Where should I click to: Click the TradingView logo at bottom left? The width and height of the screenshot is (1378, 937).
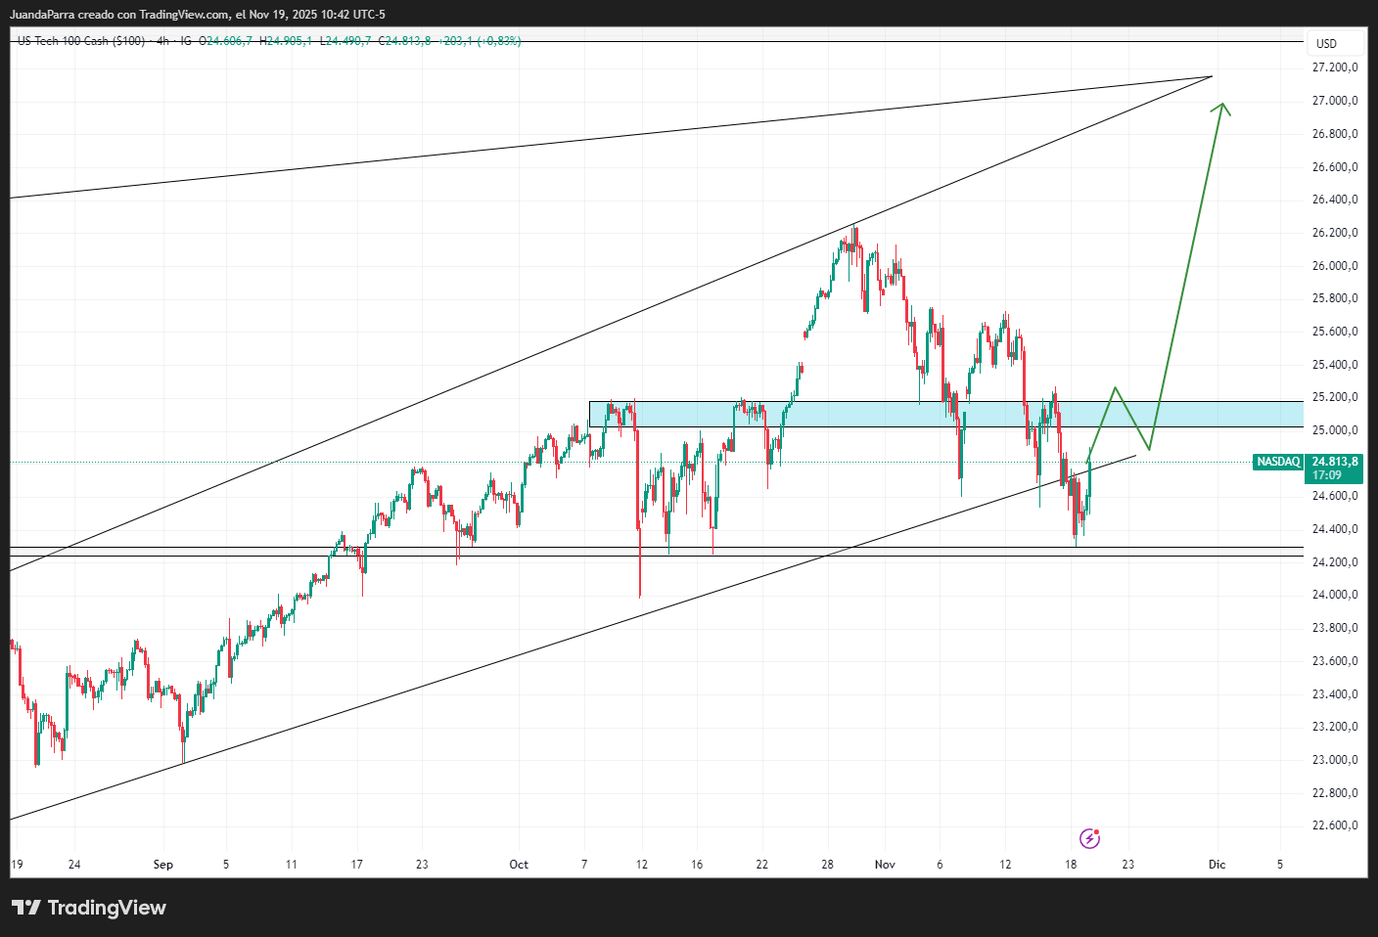pos(89,908)
